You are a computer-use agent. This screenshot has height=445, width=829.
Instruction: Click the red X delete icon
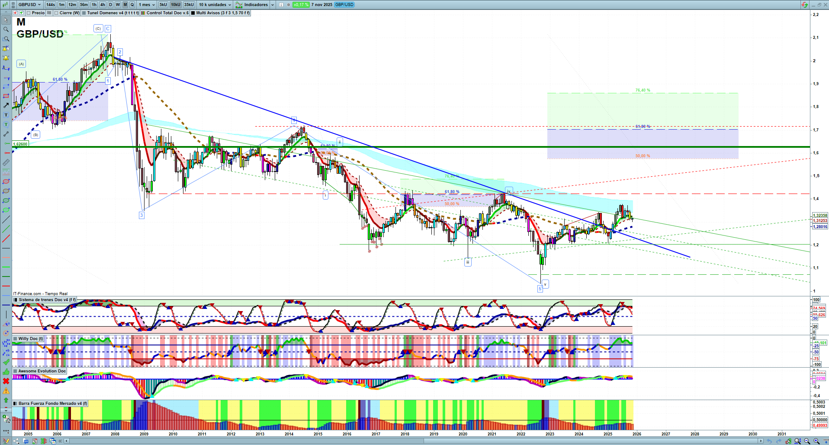tap(6, 381)
